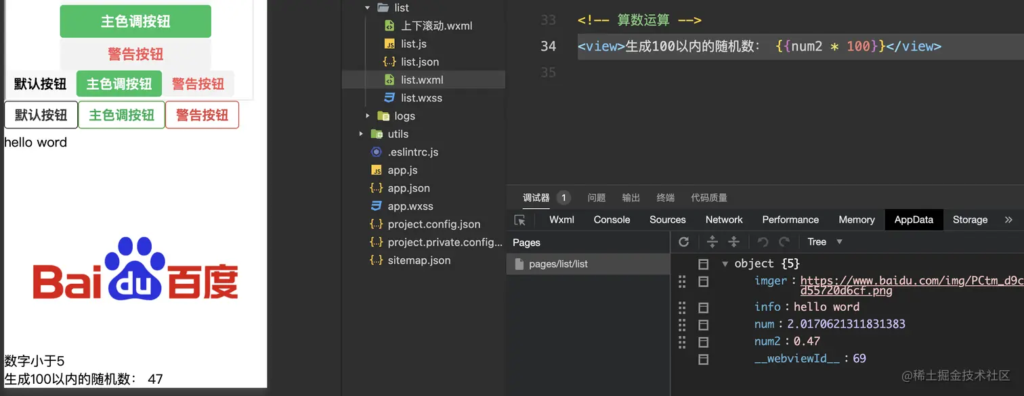
Task: Open the Tree view mode dropdown
Action: point(824,241)
